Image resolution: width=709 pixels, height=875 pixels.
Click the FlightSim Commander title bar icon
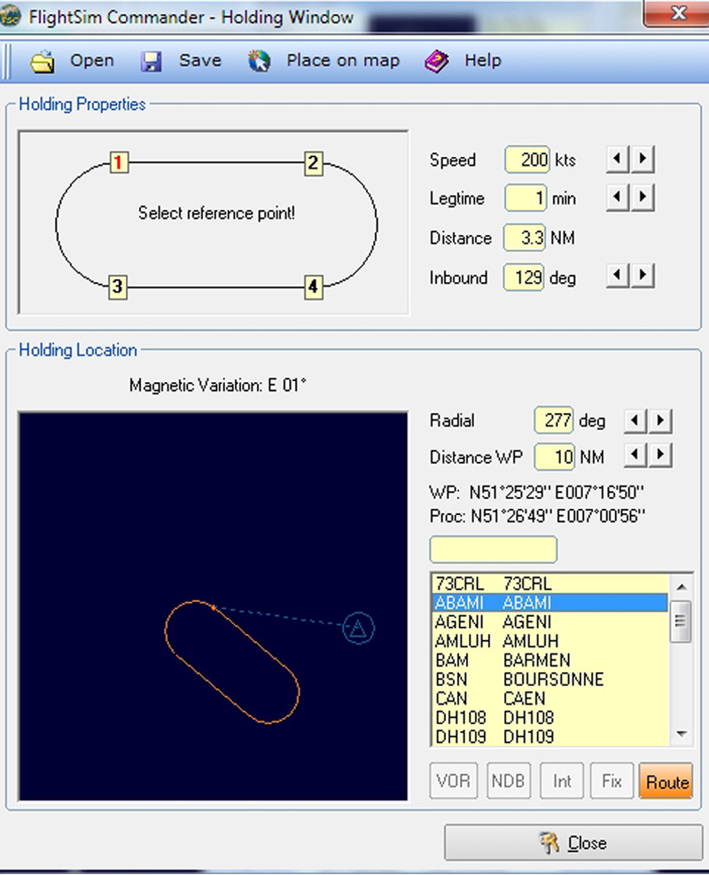(10, 17)
